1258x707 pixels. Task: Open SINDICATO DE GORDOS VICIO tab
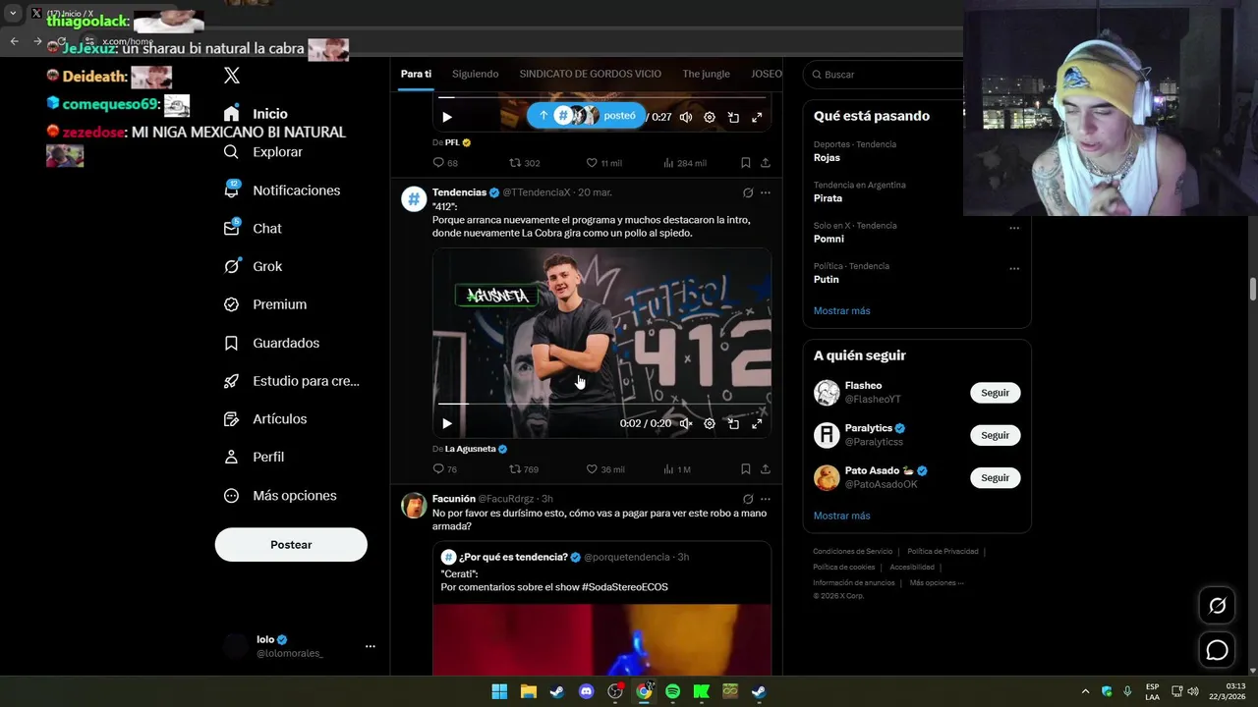[x=591, y=74]
